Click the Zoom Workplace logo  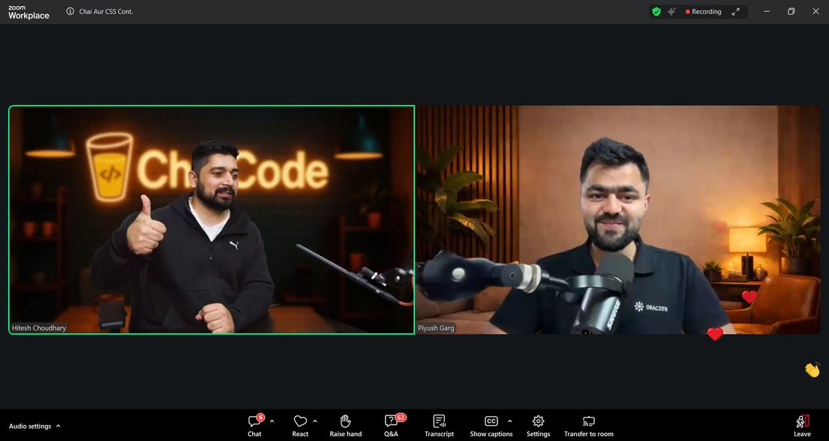pos(28,12)
